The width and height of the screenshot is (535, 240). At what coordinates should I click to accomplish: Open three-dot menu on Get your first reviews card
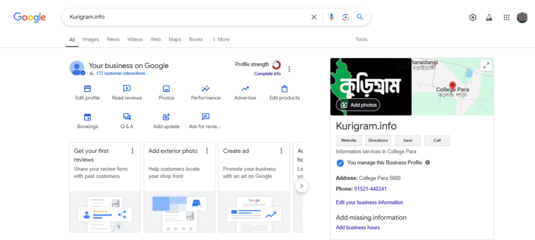coord(132,151)
